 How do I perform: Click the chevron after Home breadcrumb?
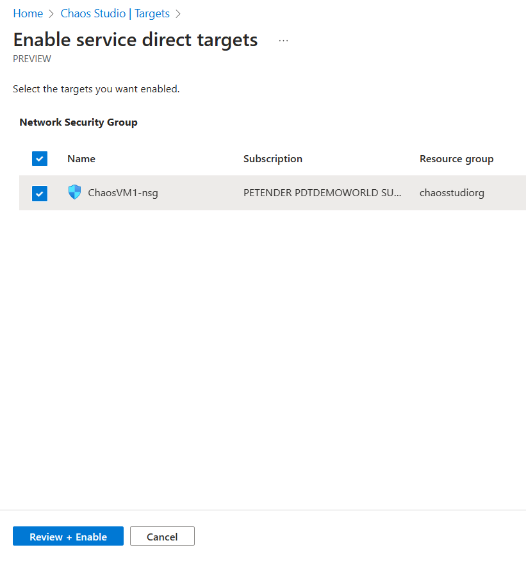point(49,13)
